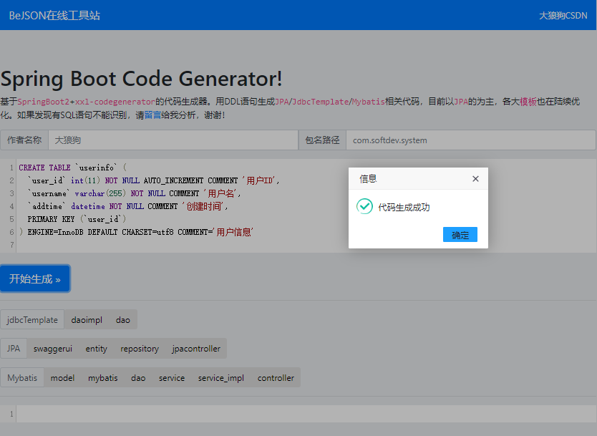
Task: Select the repository template tab
Action: 140,349
